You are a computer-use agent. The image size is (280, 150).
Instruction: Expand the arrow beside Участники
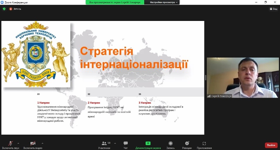[115, 143]
